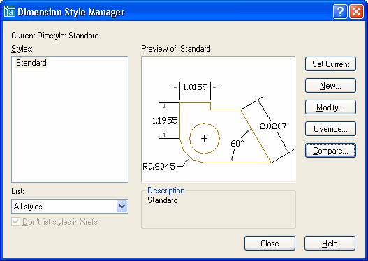Click the question mark help icon

pyautogui.click(x=340, y=11)
